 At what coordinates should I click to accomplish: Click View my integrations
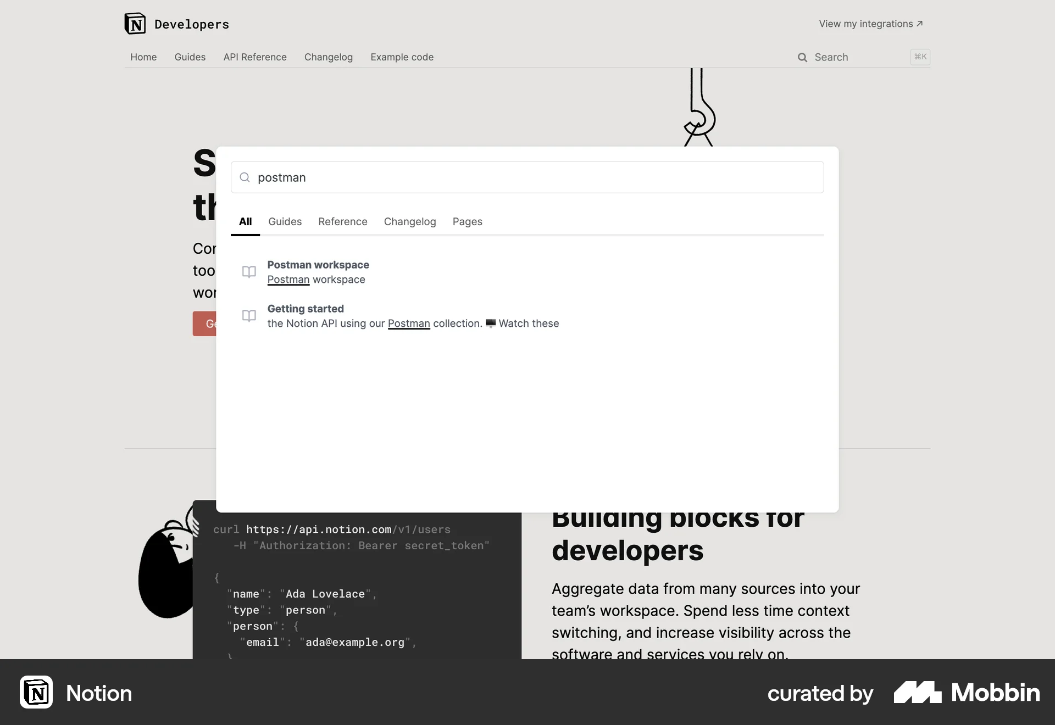tap(865, 24)
